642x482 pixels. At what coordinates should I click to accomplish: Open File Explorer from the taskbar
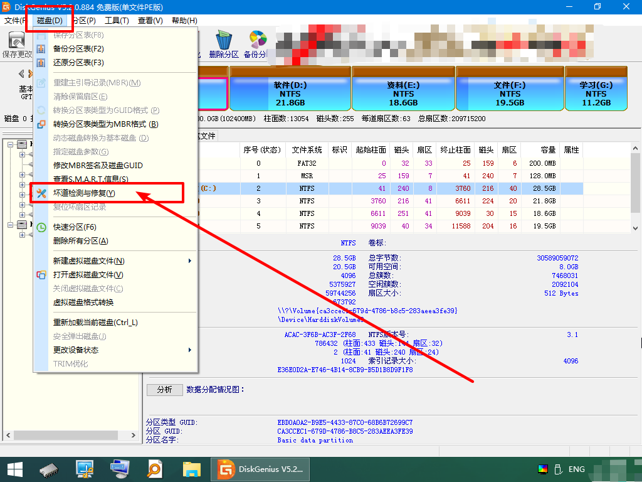pyautogui.click(x=192, y=469)
